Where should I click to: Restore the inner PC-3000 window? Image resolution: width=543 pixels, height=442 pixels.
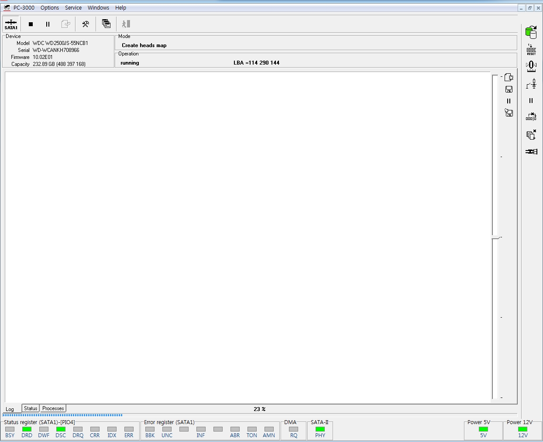pos(529,8)
